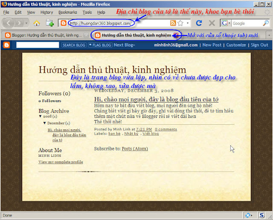This screenshot has height=220, width=273.
Task: Click the Nhật ký label link
Action: pyautogui.click(x=131, y=134)
